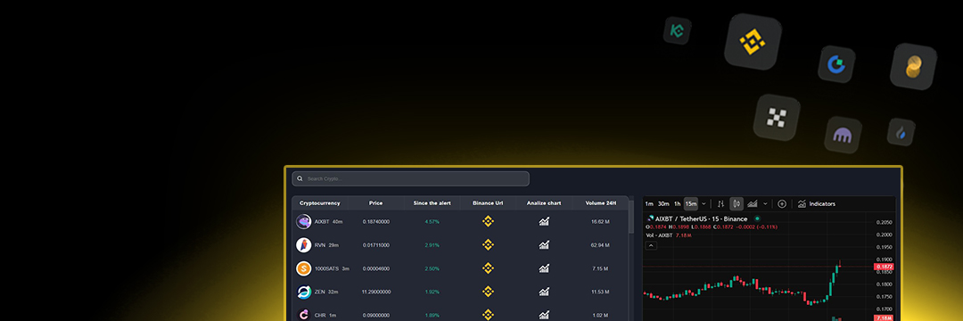This screenshot has width=963, height=321.
Task: Select the 15m timeframe button
Action: [691, 204]
